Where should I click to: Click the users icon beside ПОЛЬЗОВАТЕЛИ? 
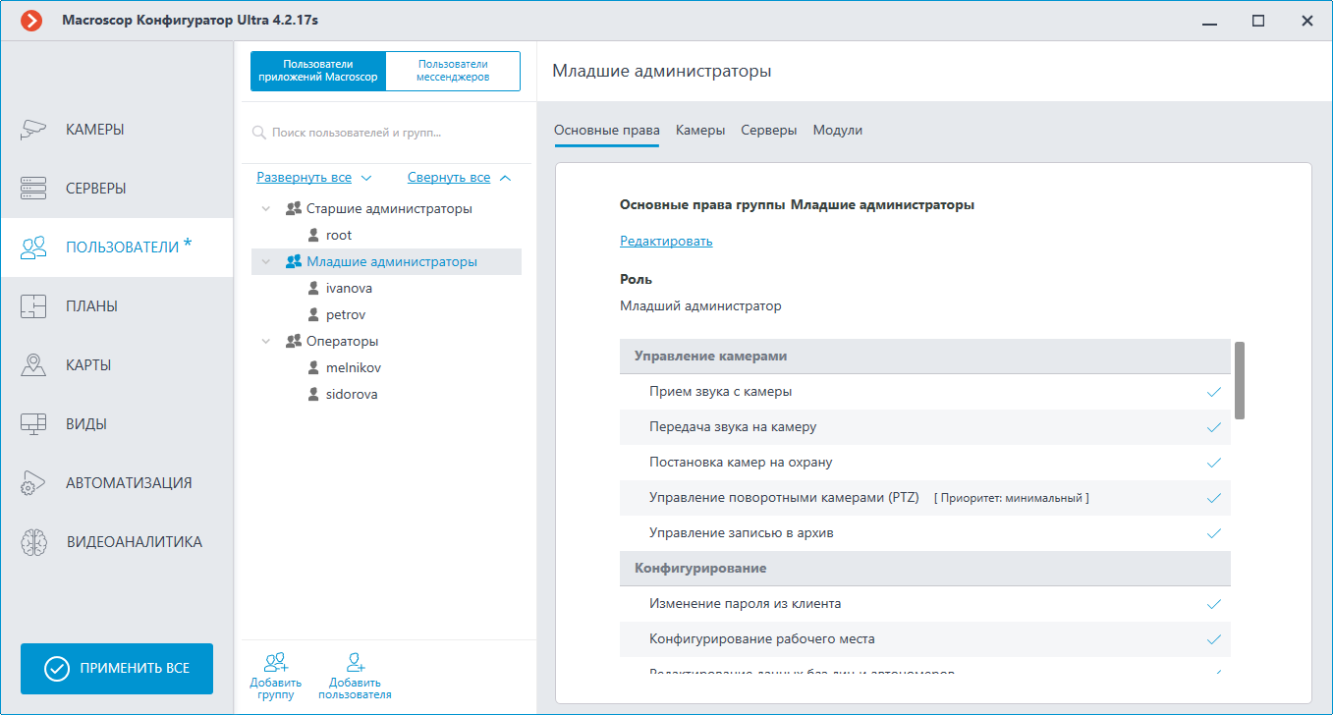[33, 247]
